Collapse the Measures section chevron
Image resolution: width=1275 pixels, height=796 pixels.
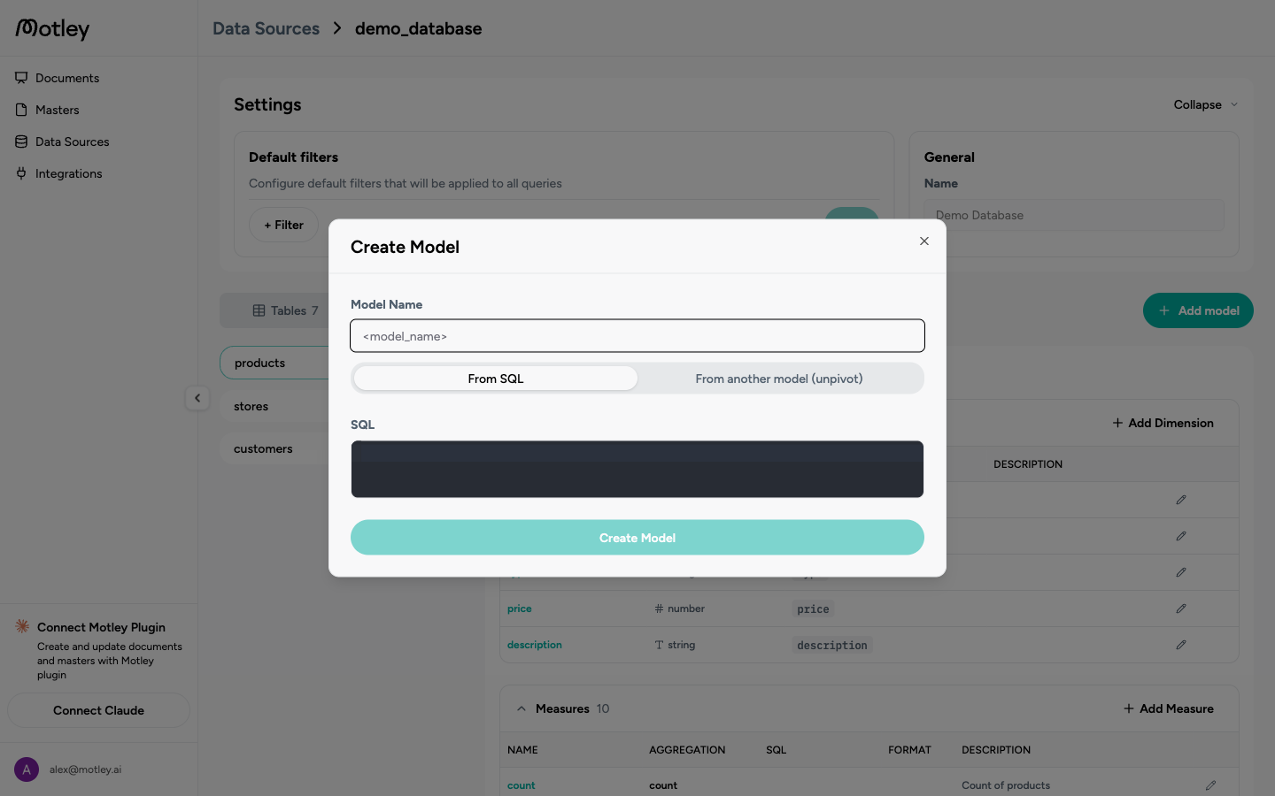(x=522, y=708)
